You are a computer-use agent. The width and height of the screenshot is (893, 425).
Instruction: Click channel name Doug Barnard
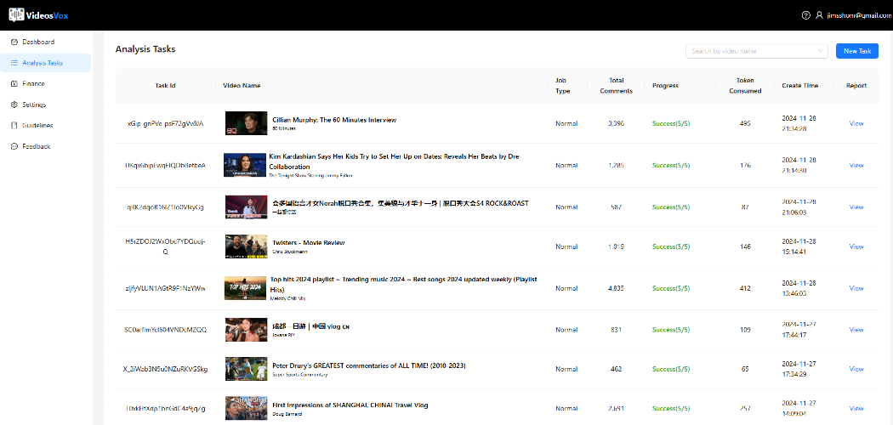(x=287, y=414)
